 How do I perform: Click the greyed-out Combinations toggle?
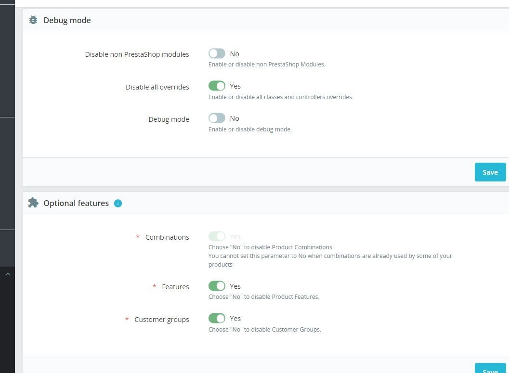coord(217,237)
